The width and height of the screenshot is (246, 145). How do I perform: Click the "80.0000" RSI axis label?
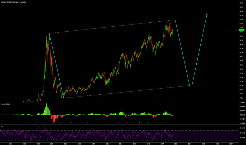click(x=242, y=128)
